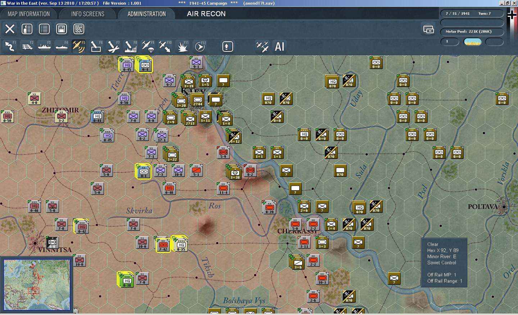The image size is (518, 315).
Task: Open the order of battle document icon
Action: 27,29
